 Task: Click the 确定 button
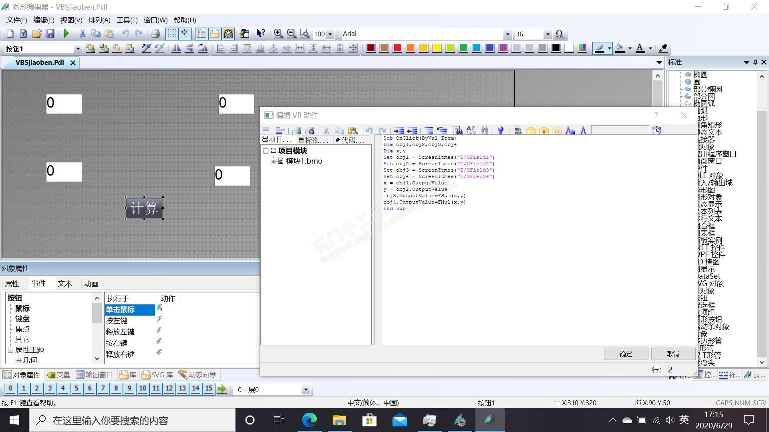tap(626, 354)
